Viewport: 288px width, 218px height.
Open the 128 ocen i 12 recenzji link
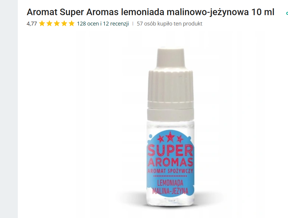[103, 24]
